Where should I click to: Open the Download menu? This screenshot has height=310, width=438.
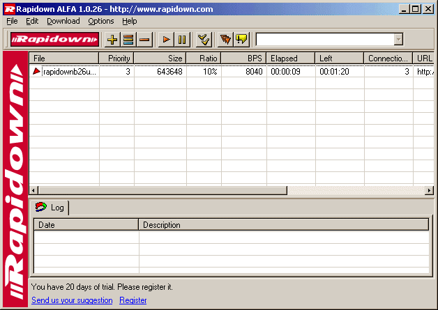pos(63,21)
